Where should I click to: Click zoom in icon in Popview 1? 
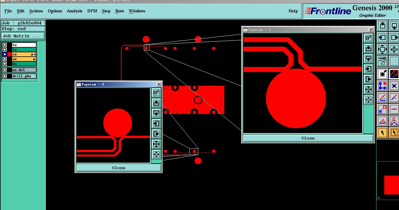368,89
